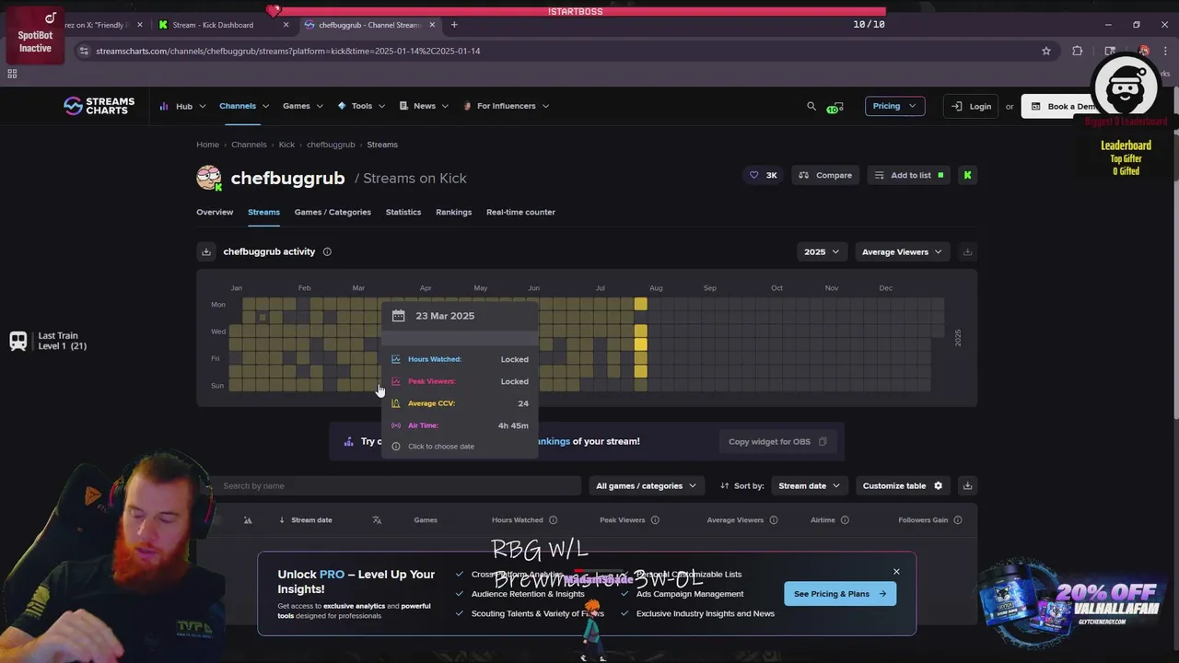This screenshot has width=1179, height=663.
Task: Expand the Channels navigation menu
Action: tap(244, 106)
